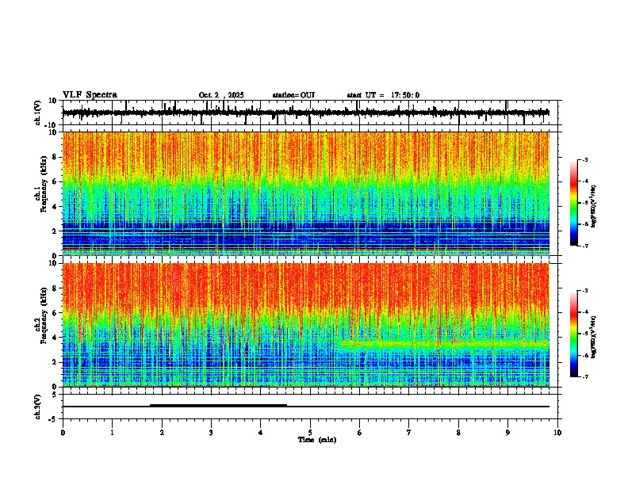Click the "-7" label on ch.1 color bar
The image size is (628, 485).
[x=584, y=246]
